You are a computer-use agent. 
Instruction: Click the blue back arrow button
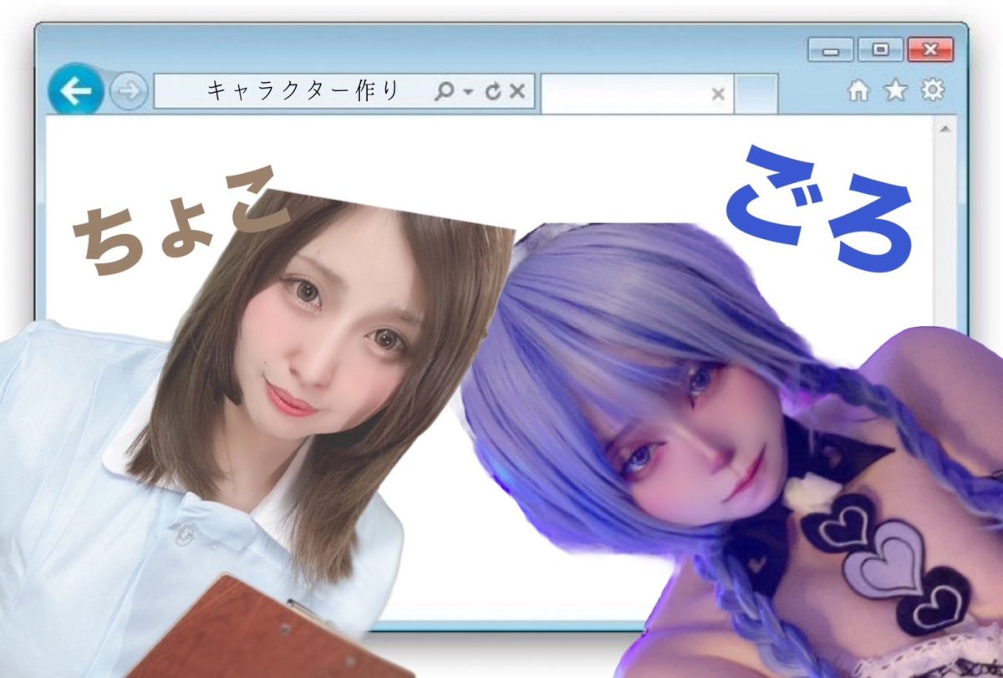(x=75, y=91)
